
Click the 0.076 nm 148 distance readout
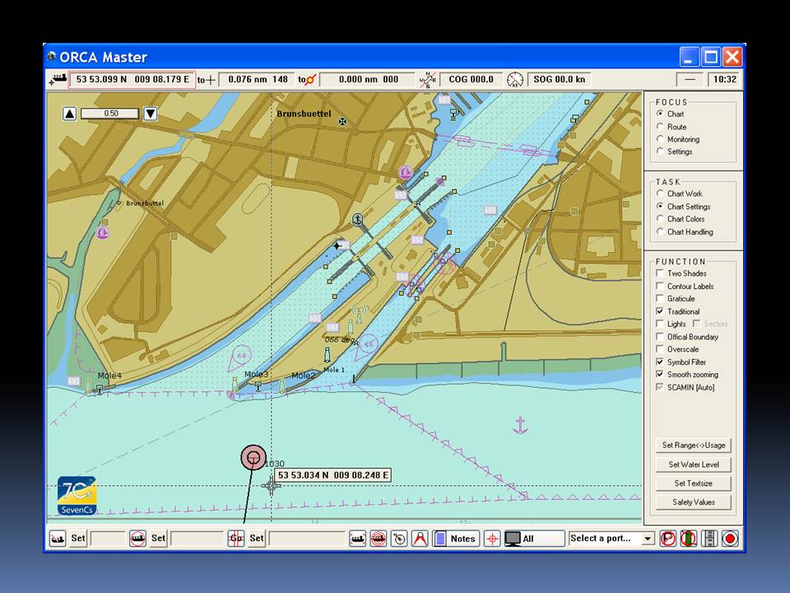258,80
